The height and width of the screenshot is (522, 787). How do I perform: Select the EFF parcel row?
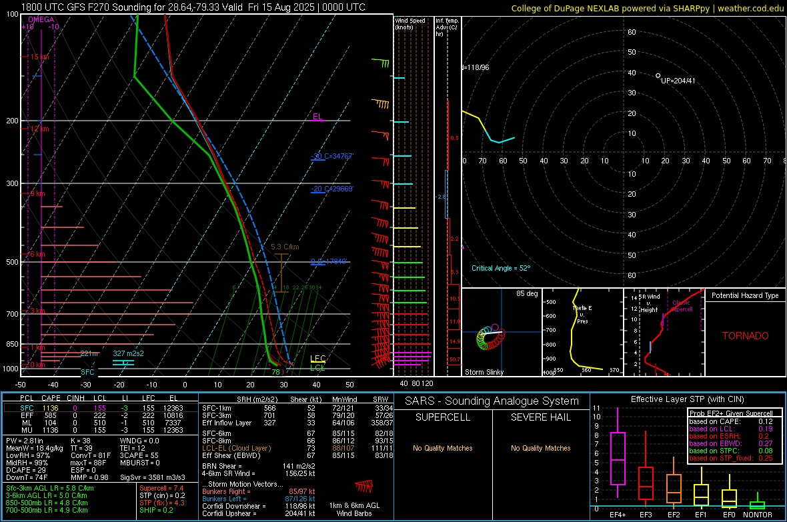click(101, 415)
